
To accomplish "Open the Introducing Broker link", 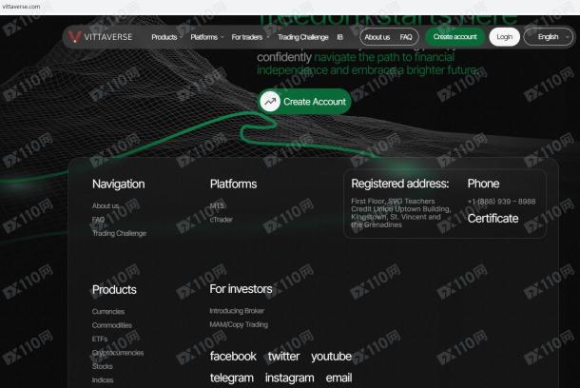I will pos(237,311).
